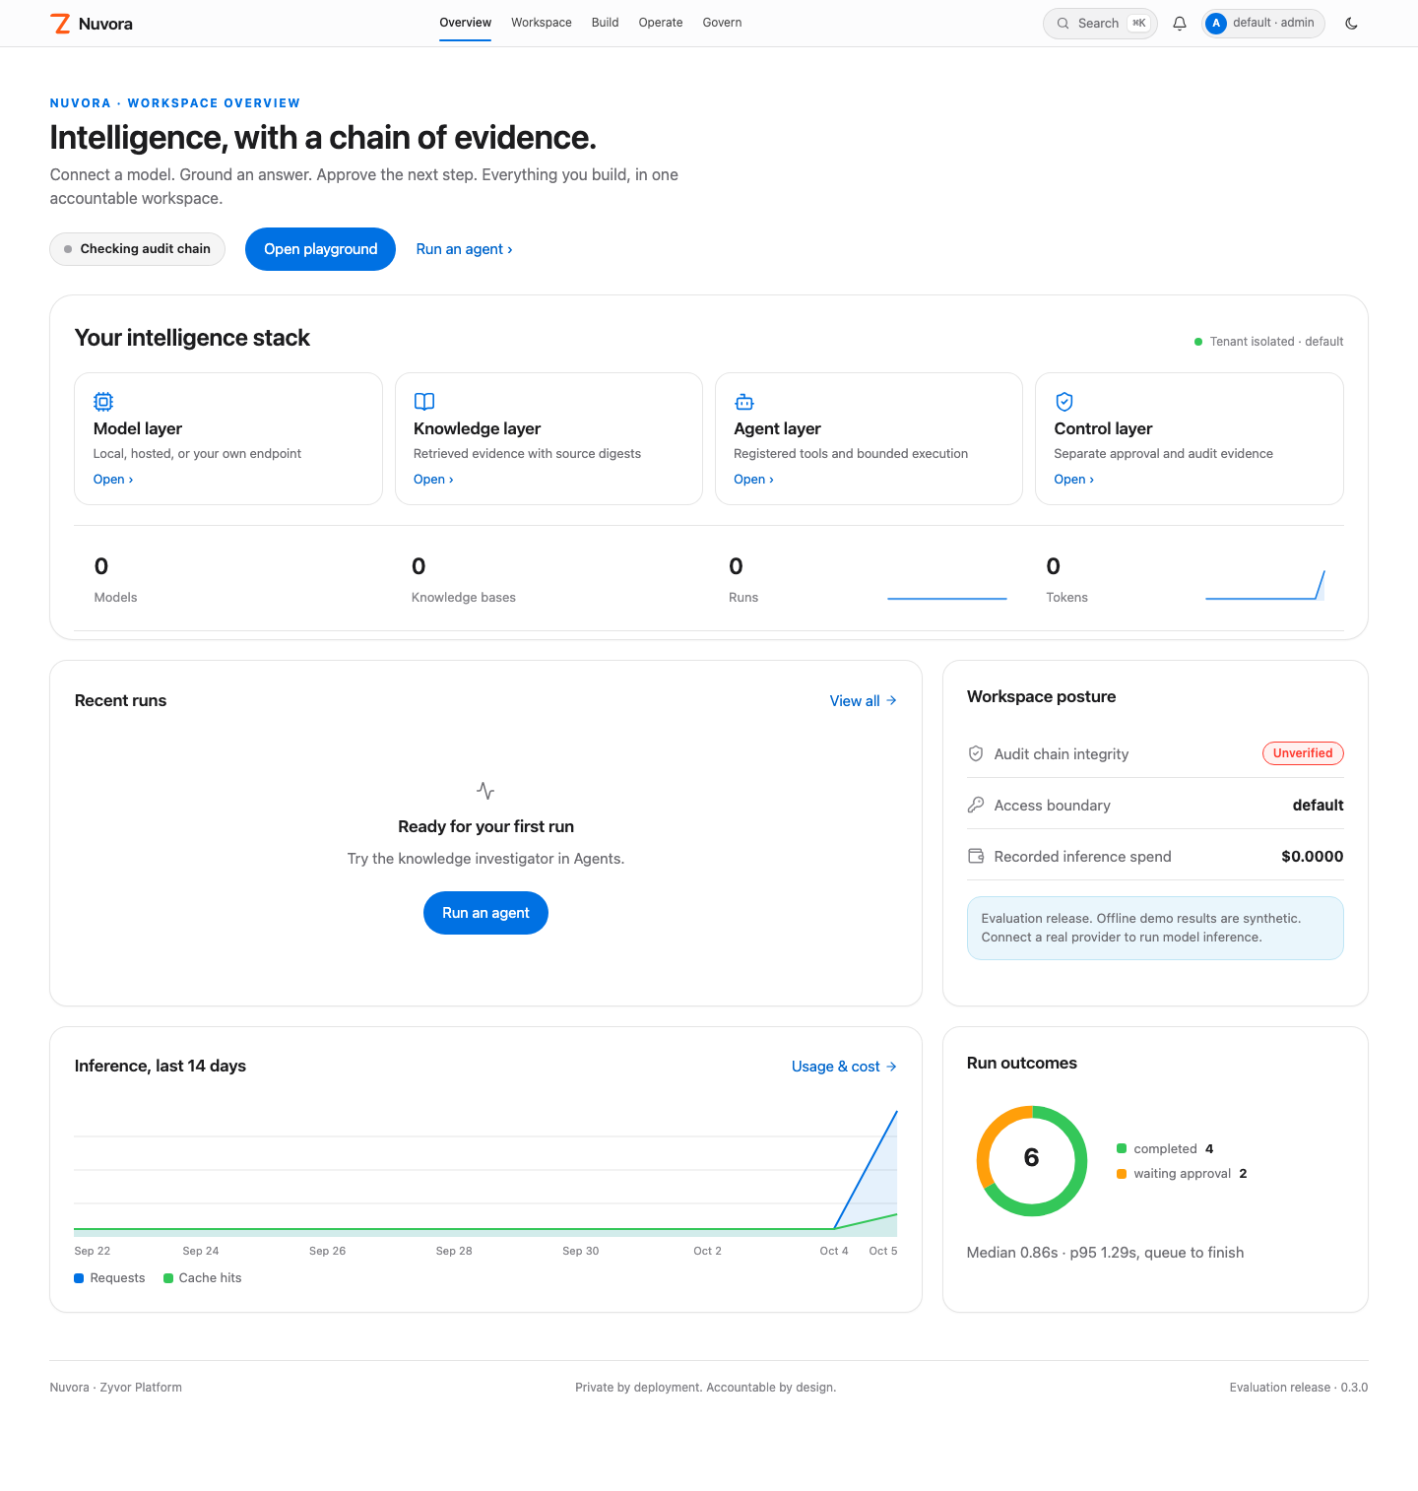Image resolution: width=1418 pixels, height=1491 pixels.
Task: Click the Nuvora logo icon
Action: pos(61,24)
